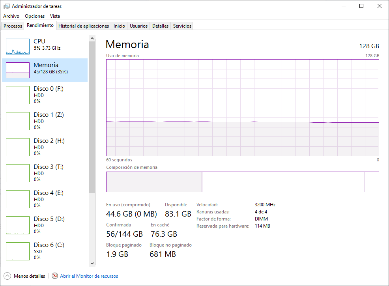This screenshot has height=286, width=389.
Task: Select the Rendimiento tab
Action: point(40,25)
